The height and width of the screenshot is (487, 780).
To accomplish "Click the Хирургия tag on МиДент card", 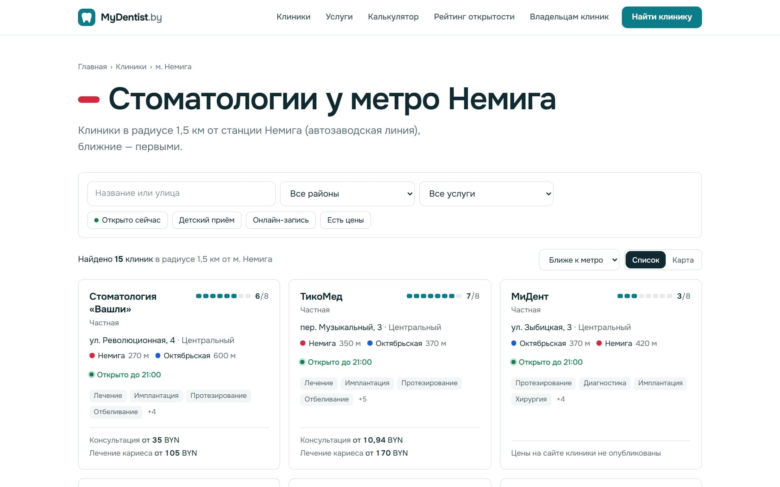I will [531, 399].
